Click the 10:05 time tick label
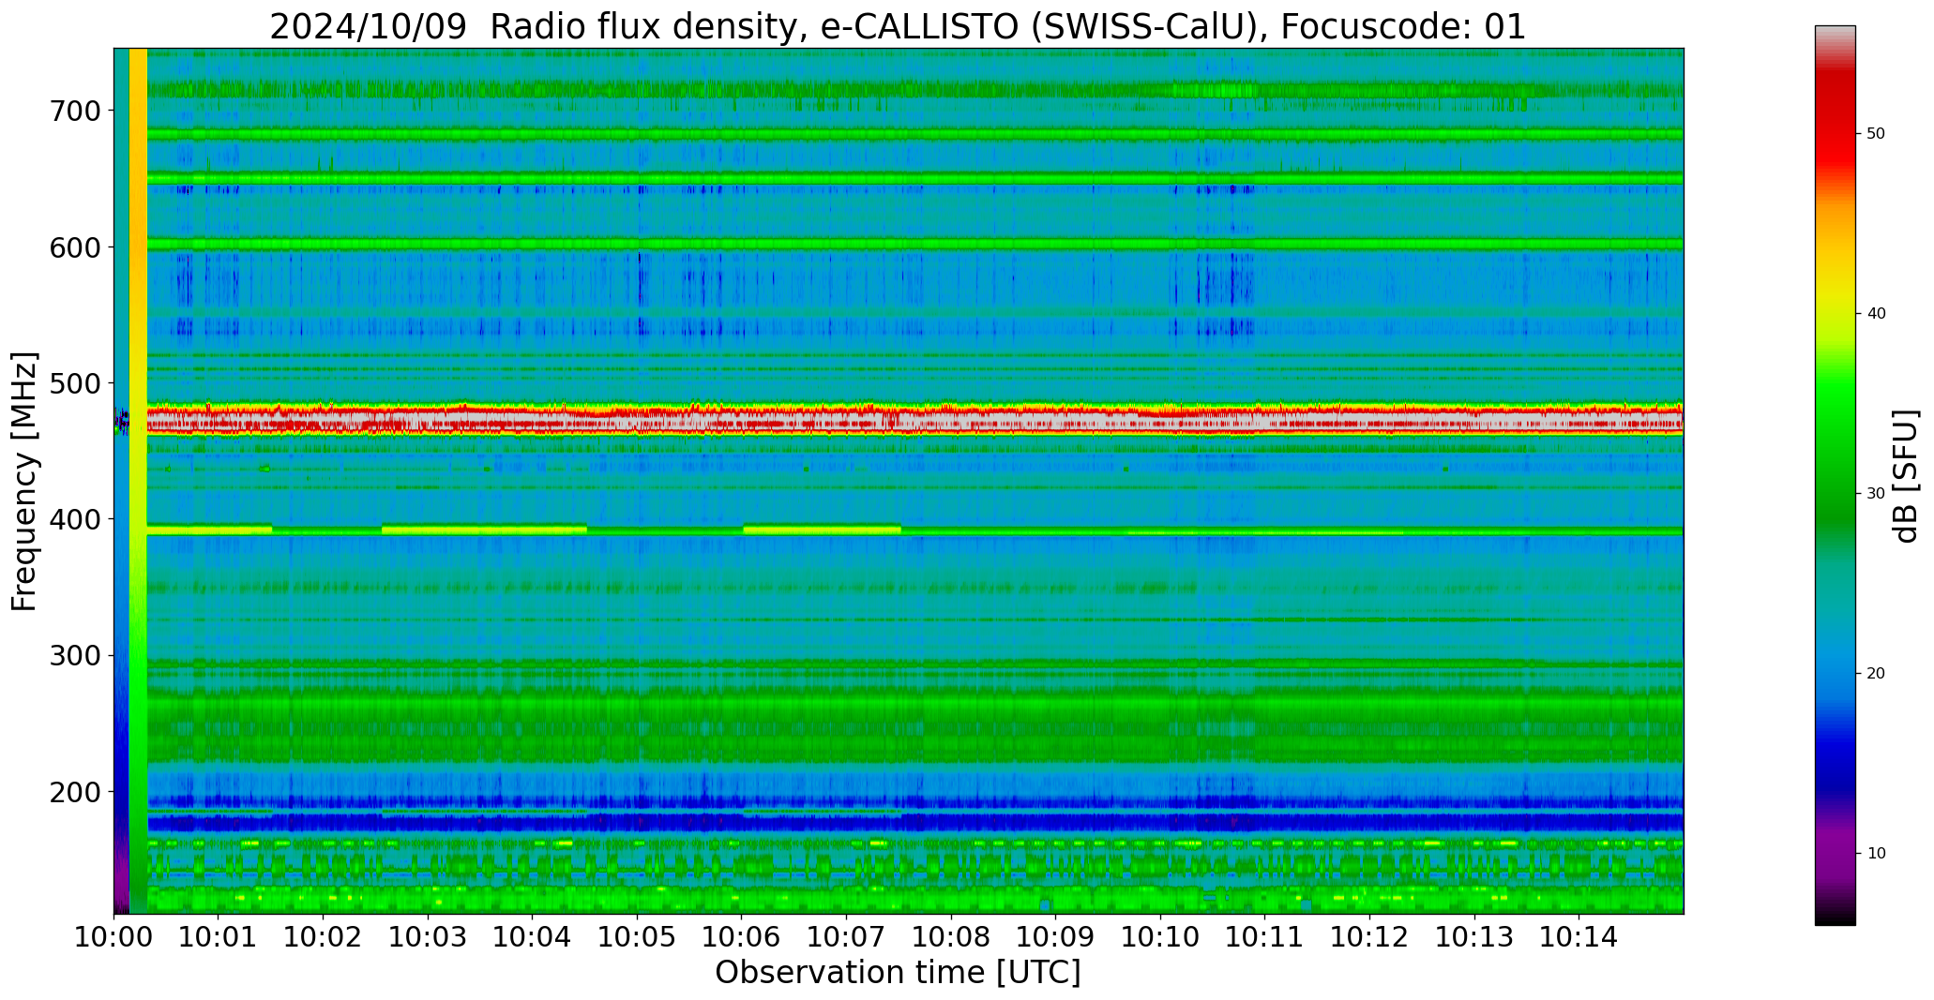The height and width of the screenshot is (1000, 1934). 637,936
